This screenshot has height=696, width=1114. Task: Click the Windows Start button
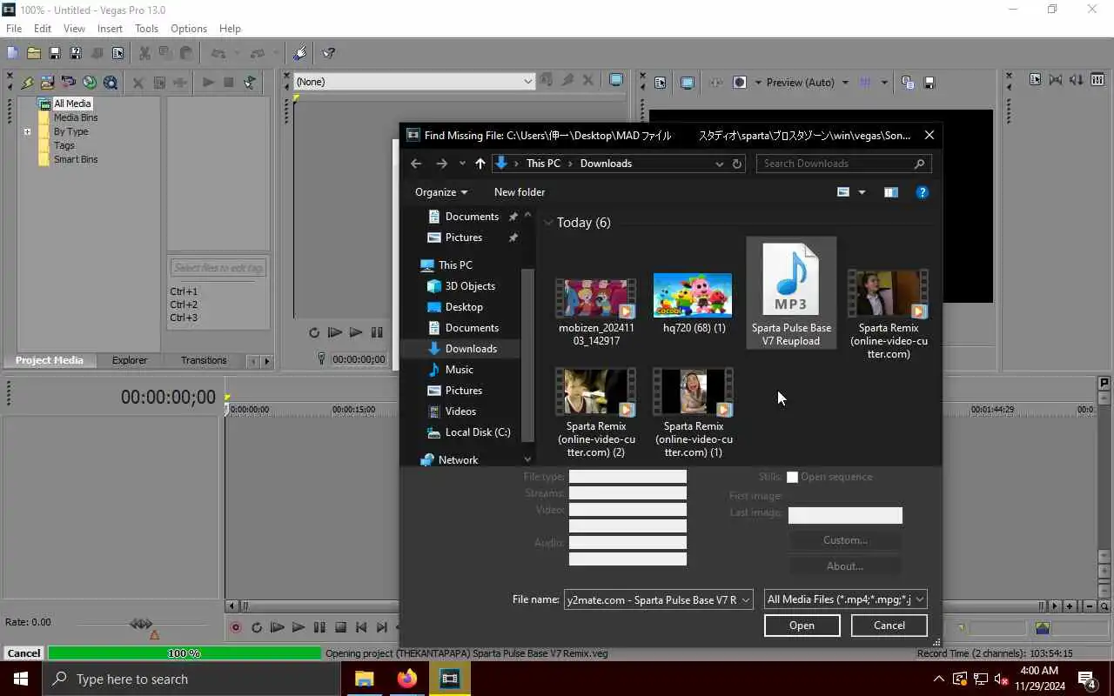pyautogui.click(x=21, y=679)
